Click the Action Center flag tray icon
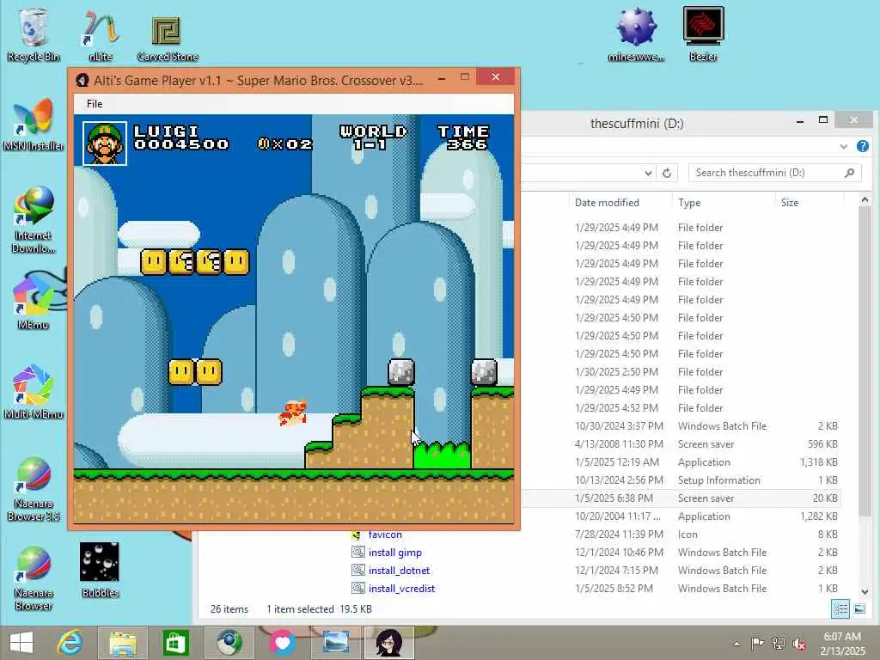 (x=757, y=644)
